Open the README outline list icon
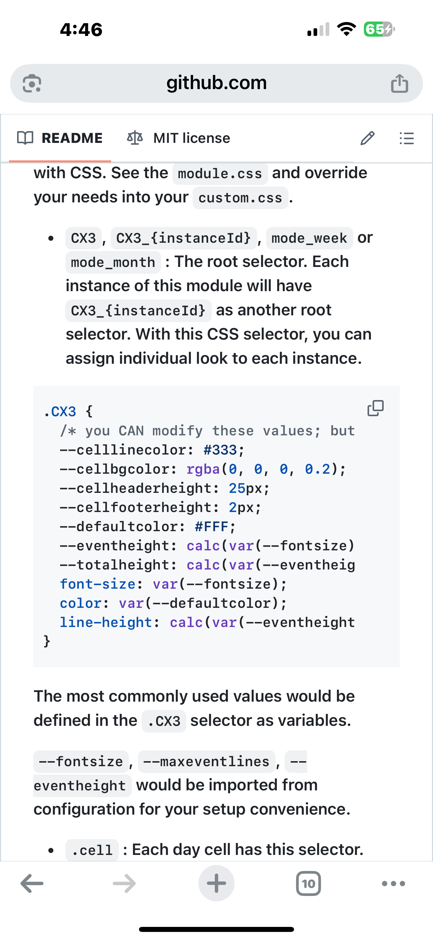 click(406, 138)
